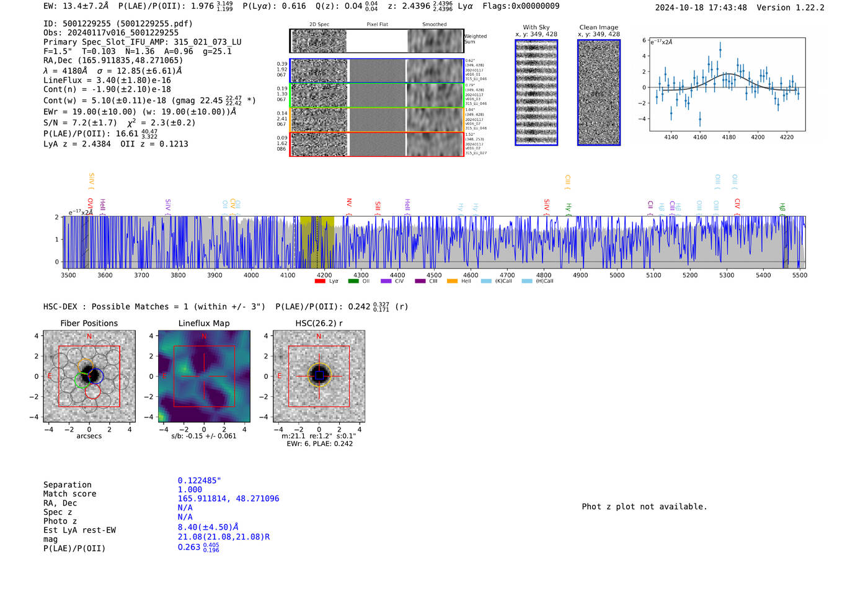This screenshot has width=868, height=591.
Task: Click the match score value 1.000
Action: (x=190, y=490)
